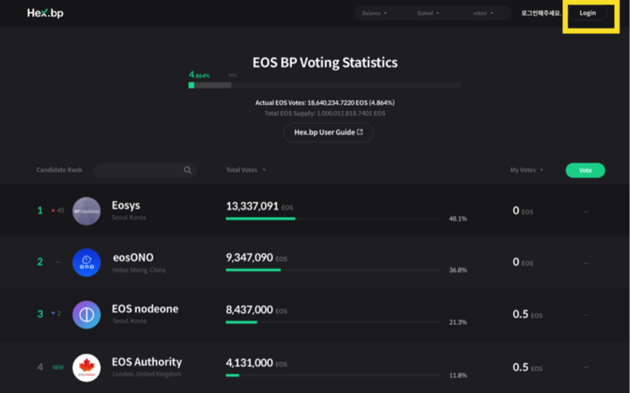Click the red rank-up arrow for Eosys
Screen dimensions: 630x393
pos(53,211)
